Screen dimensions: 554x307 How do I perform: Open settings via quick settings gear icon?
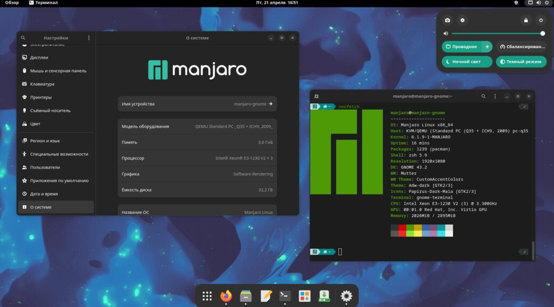tap(463, 20)
